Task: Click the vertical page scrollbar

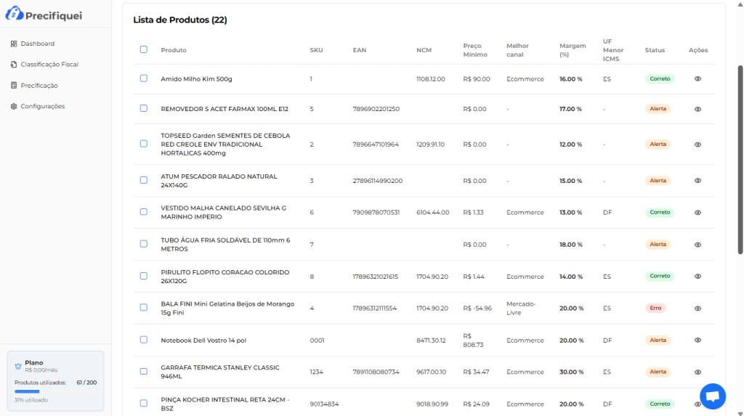Action: (740, 160)
